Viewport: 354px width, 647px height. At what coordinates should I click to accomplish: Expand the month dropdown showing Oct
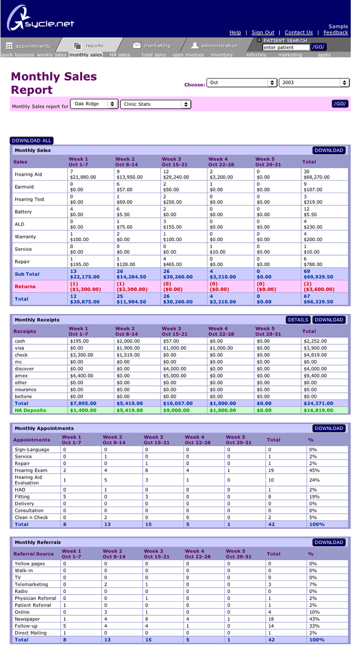click(242, 82)
